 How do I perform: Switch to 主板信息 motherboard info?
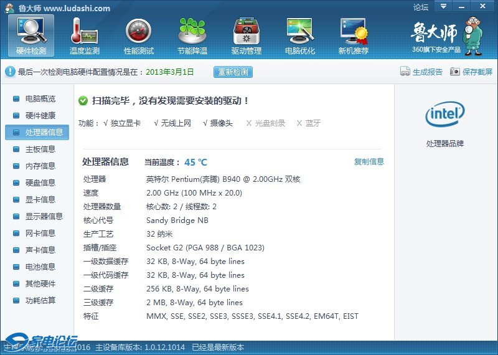(40, 149)
